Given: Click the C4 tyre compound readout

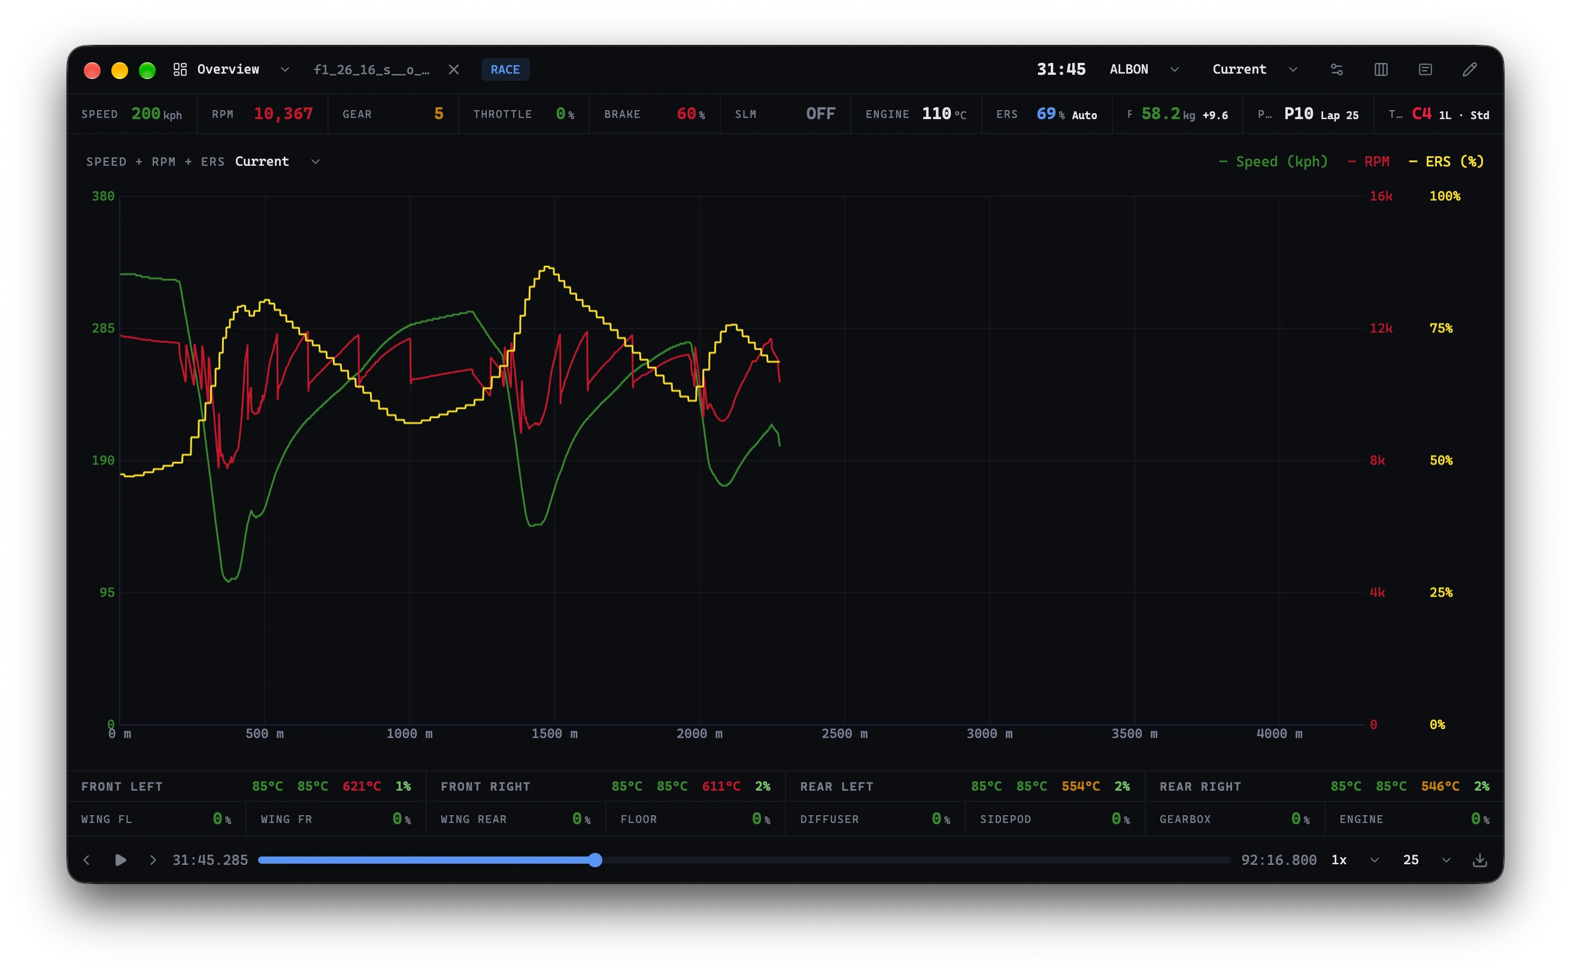Looking at the screenshot, I should click(1439, 114).
